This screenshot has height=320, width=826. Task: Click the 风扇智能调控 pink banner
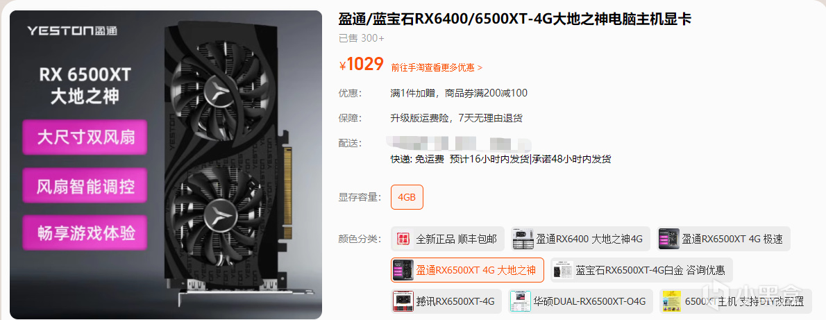(85, 186)
